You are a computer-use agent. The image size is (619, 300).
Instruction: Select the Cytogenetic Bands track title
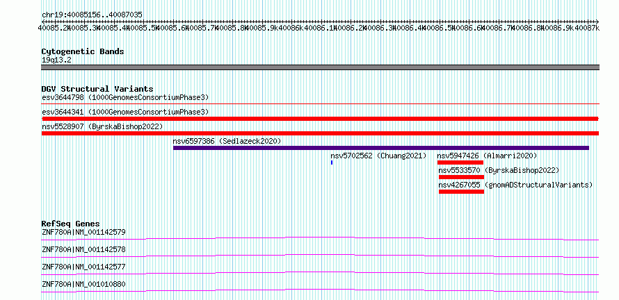coord(83,51)
